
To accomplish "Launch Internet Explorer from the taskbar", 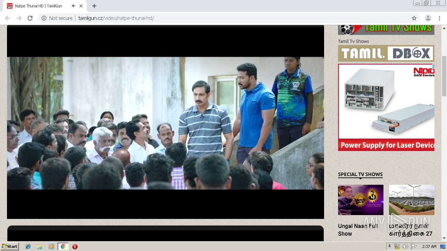I will (x=28, y=246).
